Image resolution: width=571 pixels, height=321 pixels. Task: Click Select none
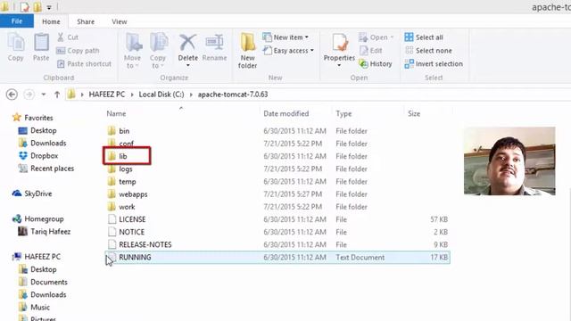pyautogui.click(x=428, y=51)
